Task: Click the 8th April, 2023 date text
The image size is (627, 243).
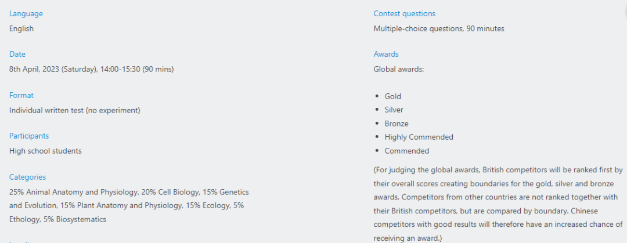Action: click(92, 69)
